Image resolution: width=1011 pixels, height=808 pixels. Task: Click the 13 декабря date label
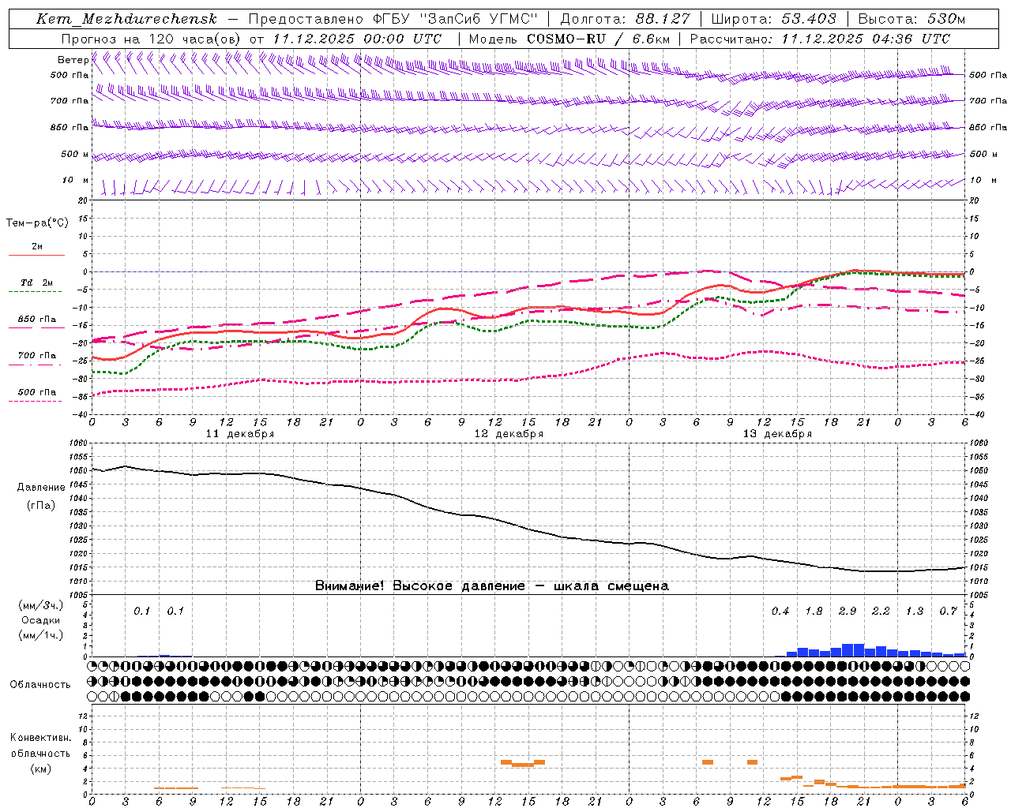pyautogui.click(x=777, y=434)
